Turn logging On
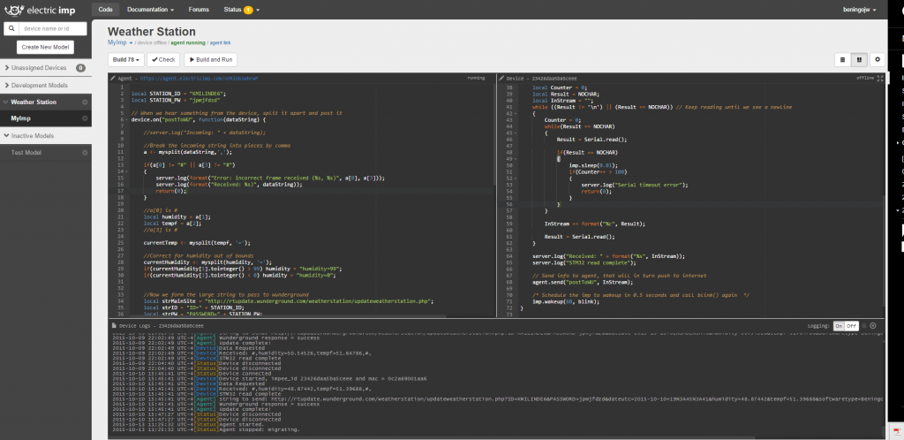Viewport: 904px width, 440px height. coord(839,326)
